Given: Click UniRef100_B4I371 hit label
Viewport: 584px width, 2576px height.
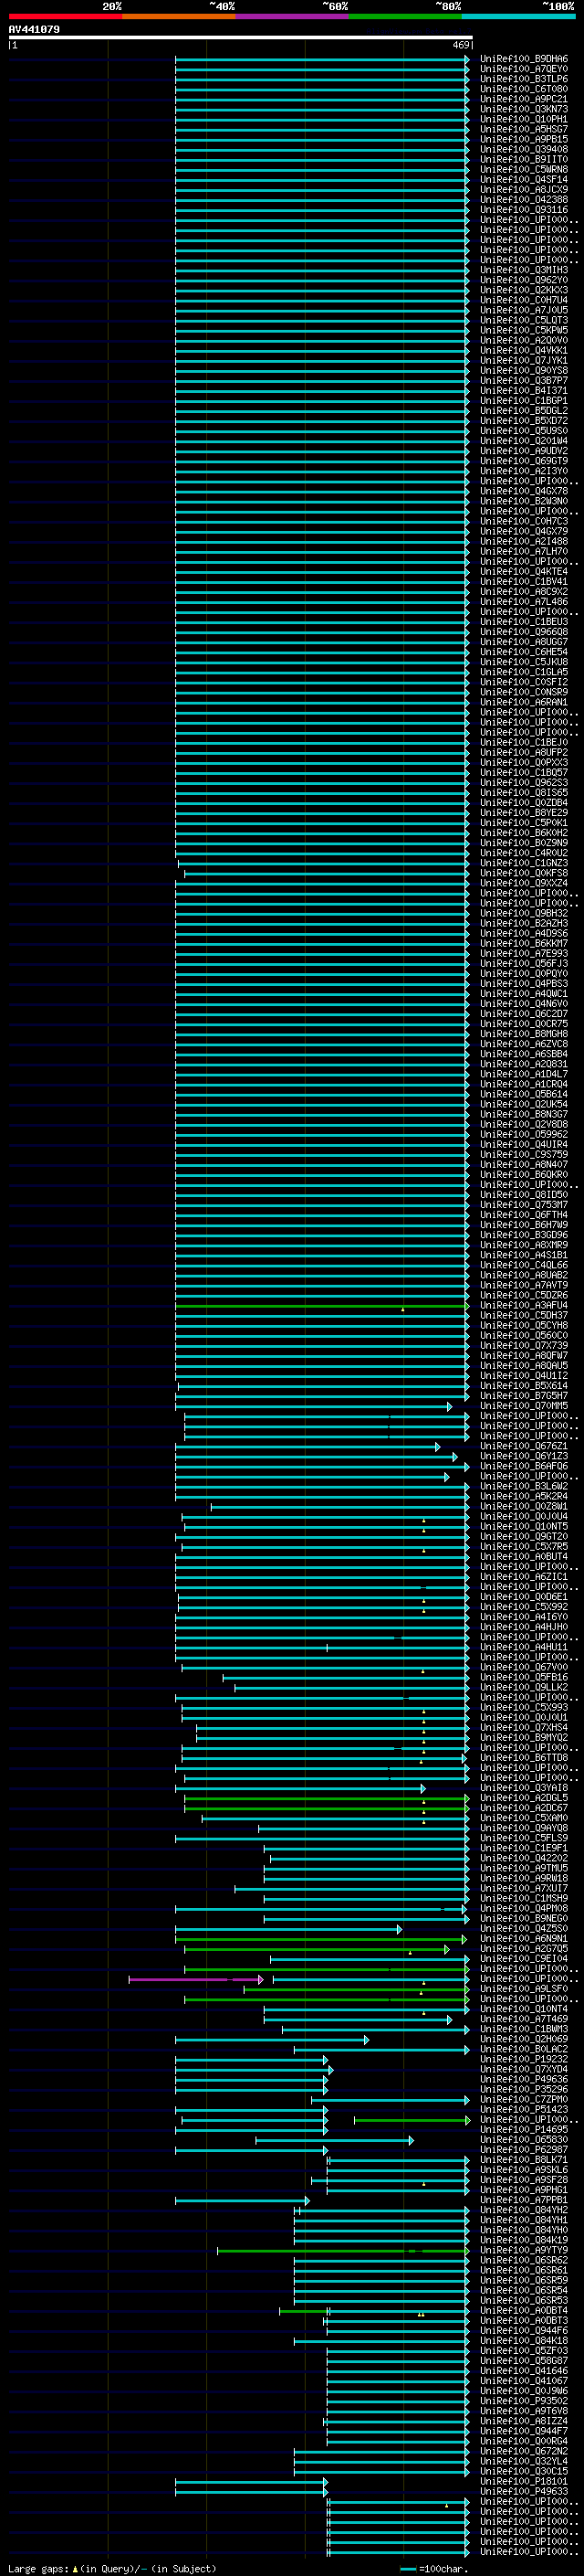Looking at the screenshot, I should [x=524, y=390].
